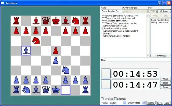Click the Swap clock button

(165, 87)
